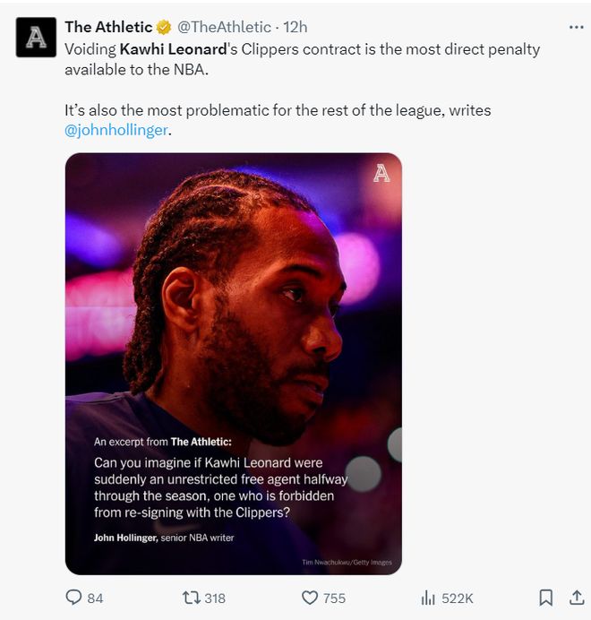
Task: Click the 755 likes count
Action: point(334,598)
